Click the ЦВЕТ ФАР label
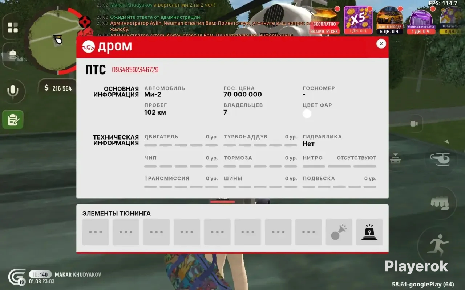Screen dimensions: 465x290 (317, 105)
